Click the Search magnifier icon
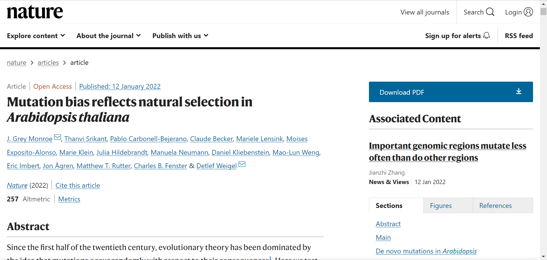Image resolution: width=547 pixels, height=260 pixels. click(x=490, y=12)
